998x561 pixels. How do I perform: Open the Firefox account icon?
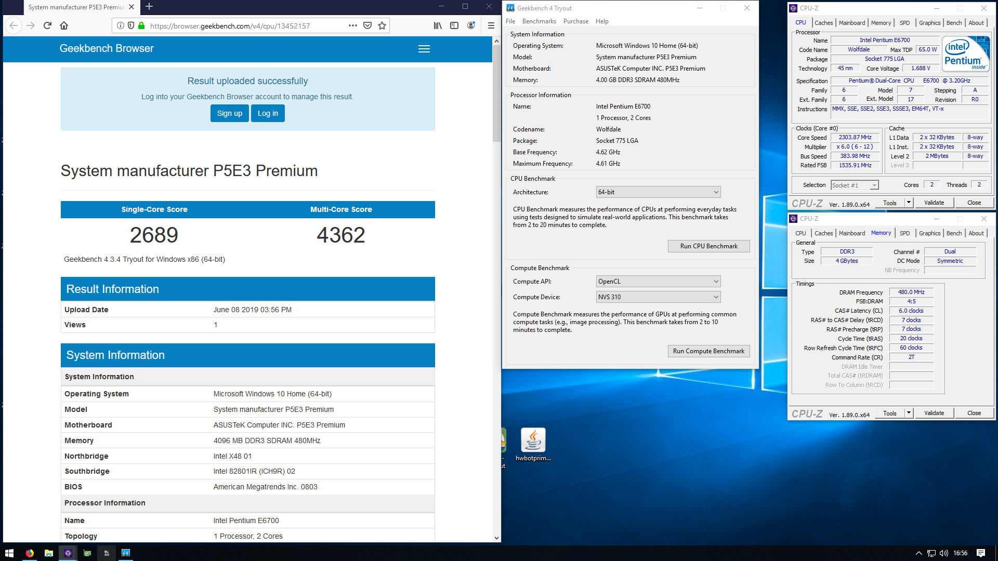(471, 25)
